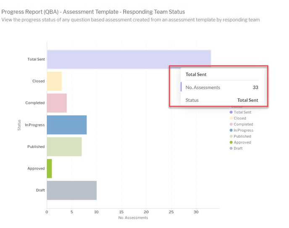Click the light green Published bar
The image size is (289, 228).
64,147
